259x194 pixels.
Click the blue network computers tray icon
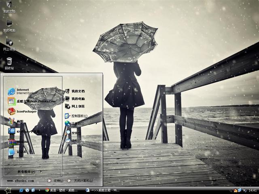240,190
